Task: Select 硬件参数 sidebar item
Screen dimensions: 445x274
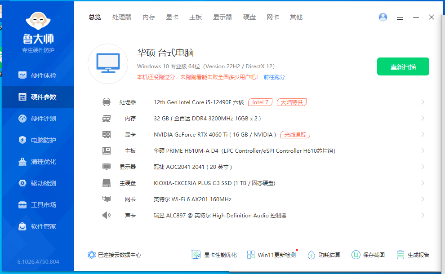Action: (38, 97)
